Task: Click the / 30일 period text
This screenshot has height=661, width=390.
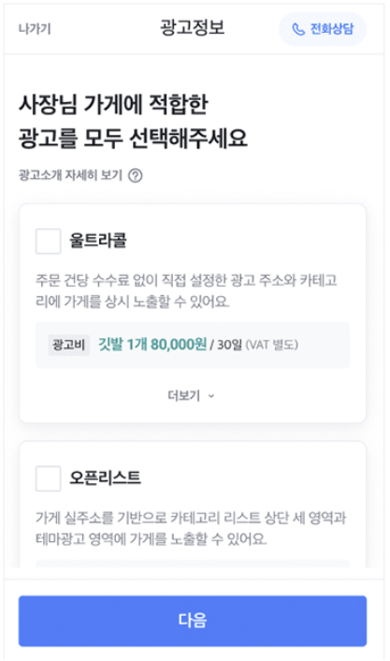Action: point(226,345)
